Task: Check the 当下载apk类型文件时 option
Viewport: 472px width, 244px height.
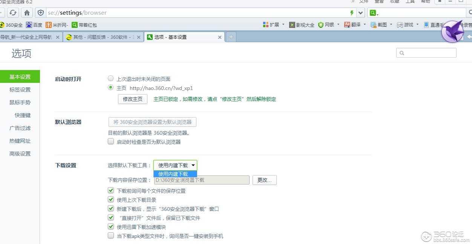Action: 111,236
